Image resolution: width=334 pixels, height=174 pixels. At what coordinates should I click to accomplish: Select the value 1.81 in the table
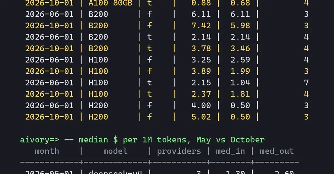[x=240, y=94]
